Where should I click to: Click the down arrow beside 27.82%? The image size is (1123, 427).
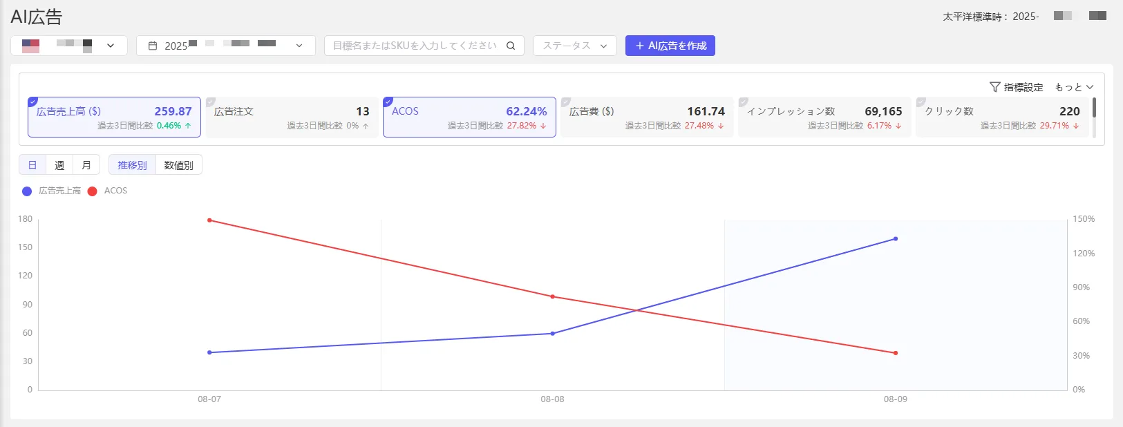pyautogui.click(x=543, y=126)
